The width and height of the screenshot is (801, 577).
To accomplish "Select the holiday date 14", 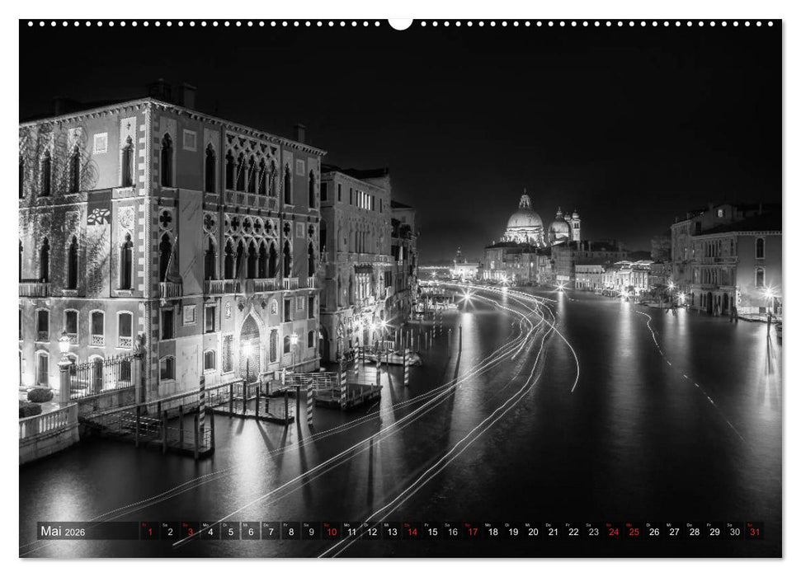I will coord(411,532).
